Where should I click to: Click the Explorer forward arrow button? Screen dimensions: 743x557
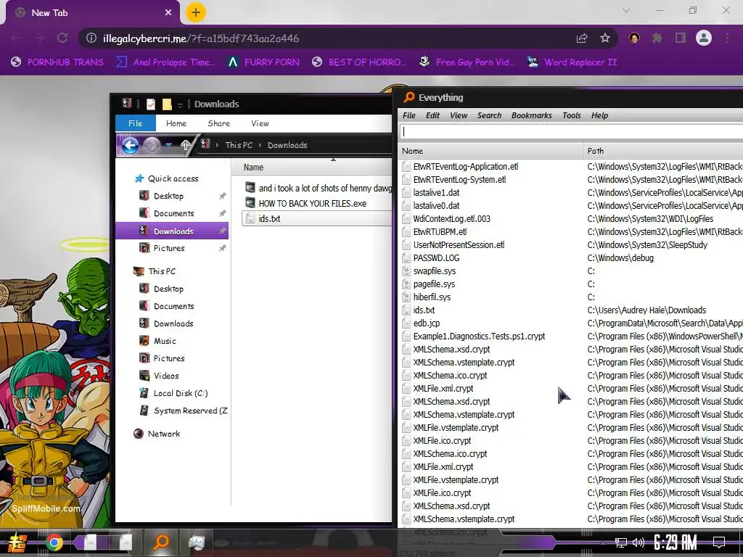point(152,145)
